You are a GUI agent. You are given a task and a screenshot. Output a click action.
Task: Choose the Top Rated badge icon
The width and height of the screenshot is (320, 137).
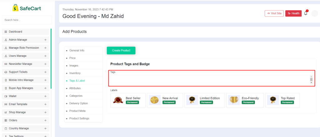(x=273, y=100)
